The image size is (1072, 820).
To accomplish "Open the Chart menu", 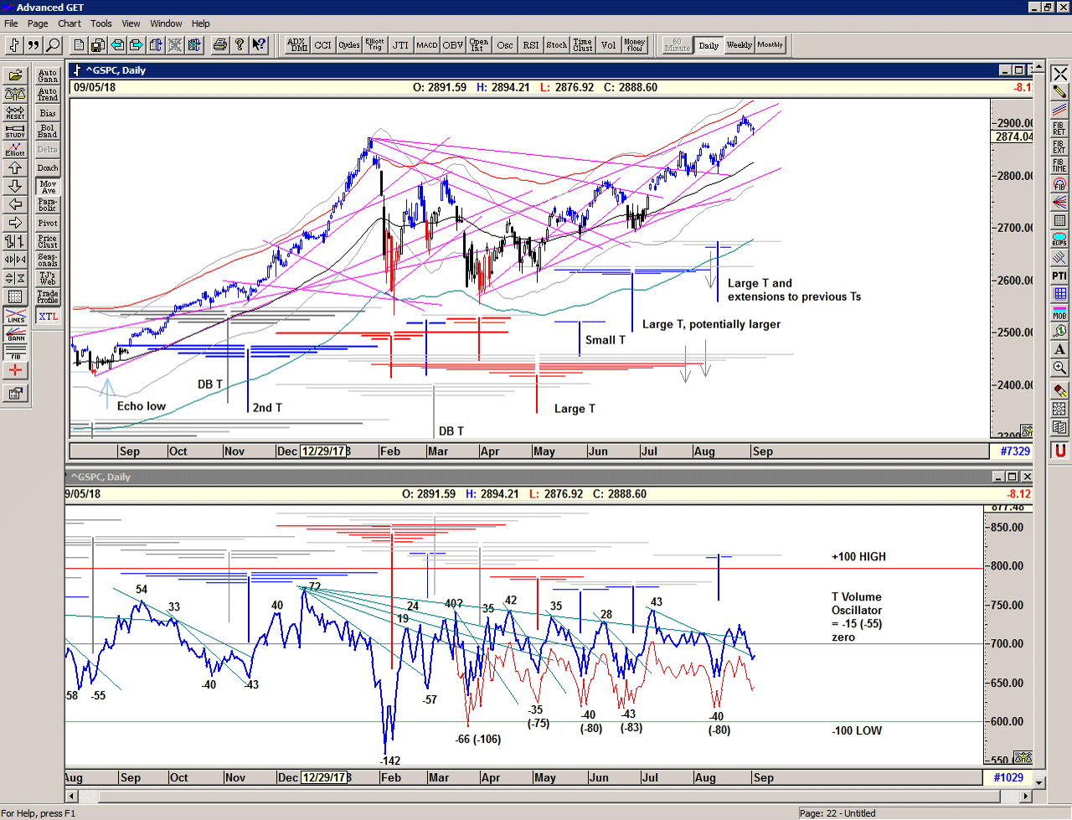I will click(x=70, y=23).
